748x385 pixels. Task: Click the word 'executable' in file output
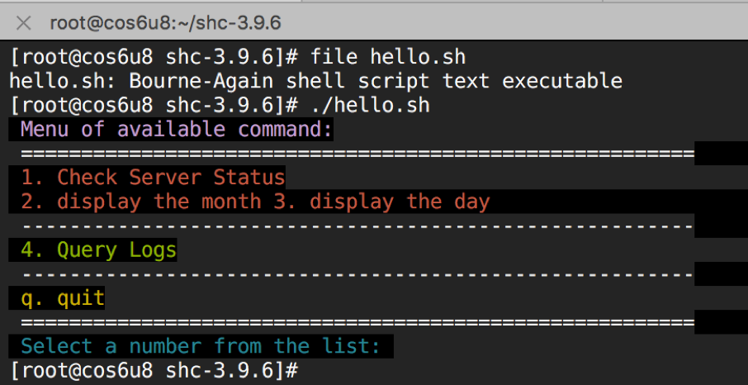[562, 81]
